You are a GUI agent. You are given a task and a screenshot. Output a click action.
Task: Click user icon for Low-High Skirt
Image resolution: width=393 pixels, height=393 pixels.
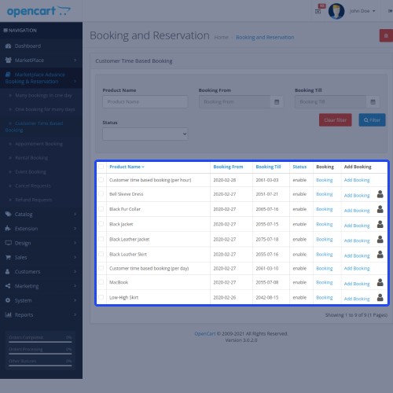[380, 297]
